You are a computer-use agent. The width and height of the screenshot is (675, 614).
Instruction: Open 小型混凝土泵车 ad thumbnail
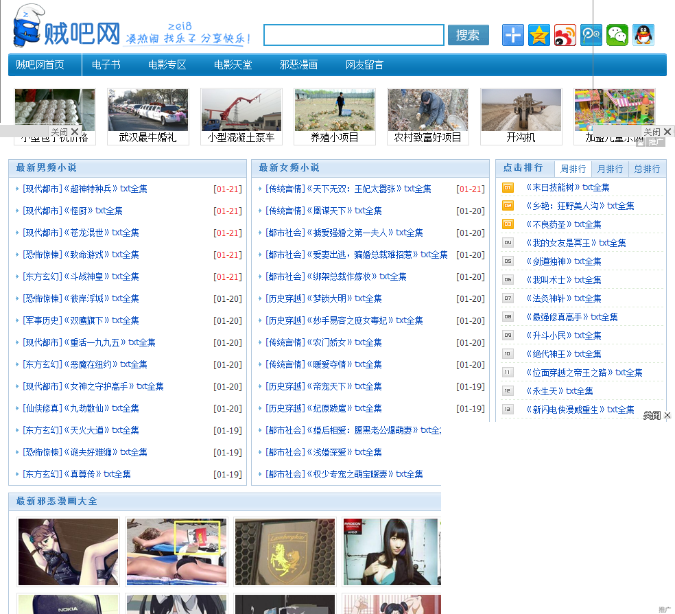241,116
